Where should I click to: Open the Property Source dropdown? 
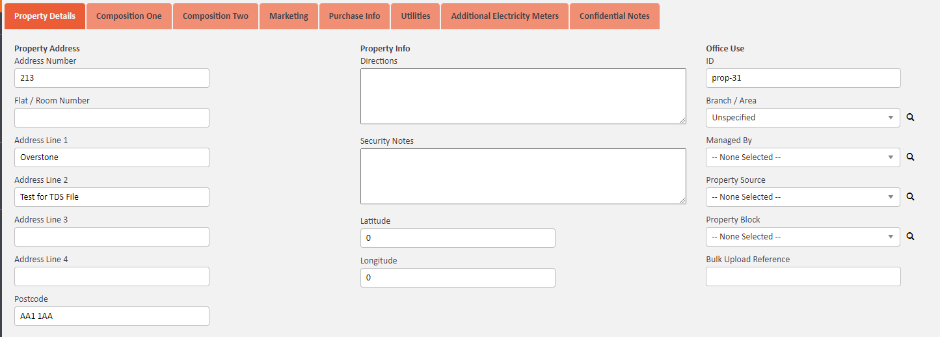point(803,197)
